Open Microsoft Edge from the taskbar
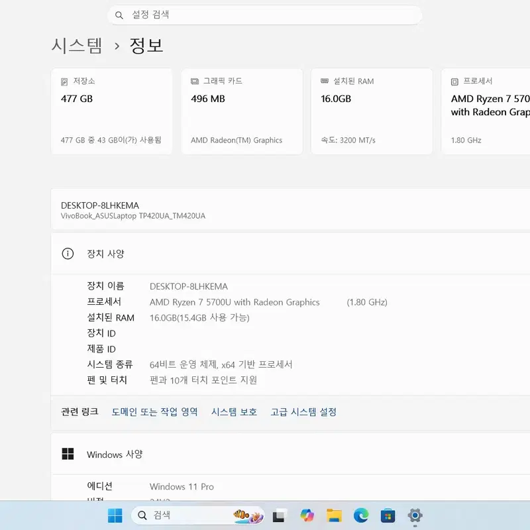 [x=361, y=515]
